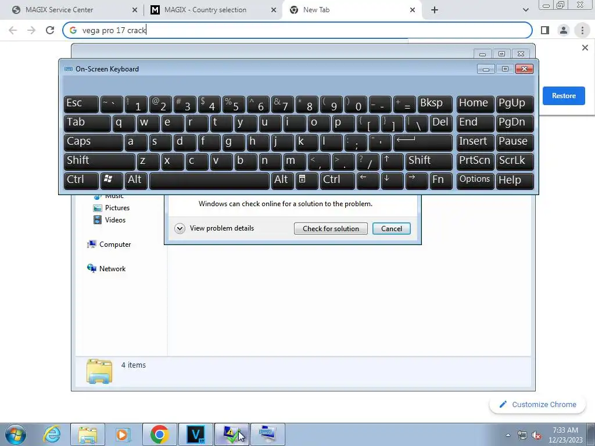Switch to MAGIX - Country selection tab
This screenshot has width=595, height=446.
click(x=214, y=10)
